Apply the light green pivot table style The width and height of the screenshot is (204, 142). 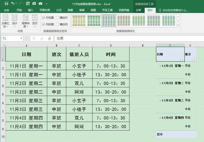tap(139, 20)
